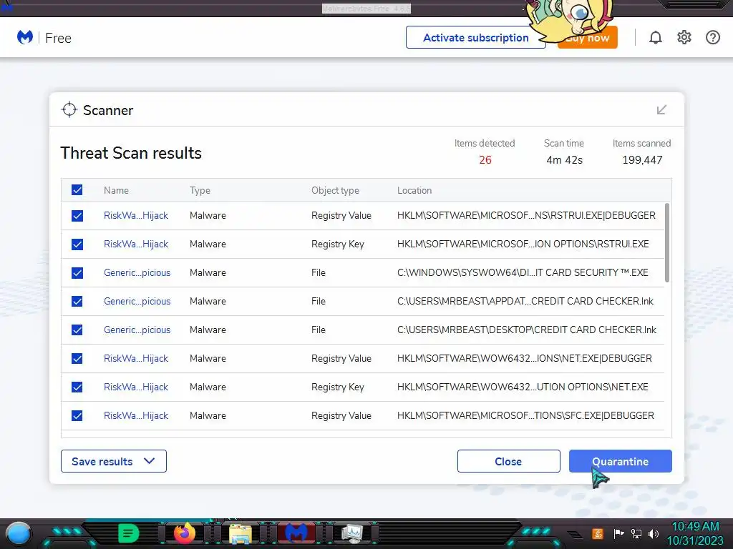Click the results list vertical scrollbar
The image size is (733, 549).
pyautogui.click(x=667, y=243)
